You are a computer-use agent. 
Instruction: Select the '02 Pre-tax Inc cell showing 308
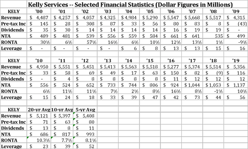(x=85, y=24)
